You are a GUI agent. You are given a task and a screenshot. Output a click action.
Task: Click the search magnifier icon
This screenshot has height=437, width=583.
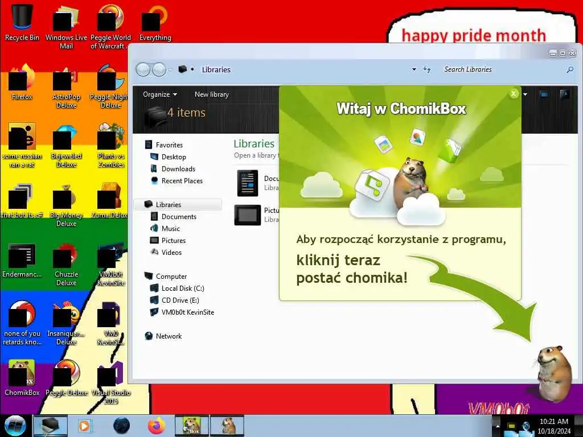click(x=570, y=69)
